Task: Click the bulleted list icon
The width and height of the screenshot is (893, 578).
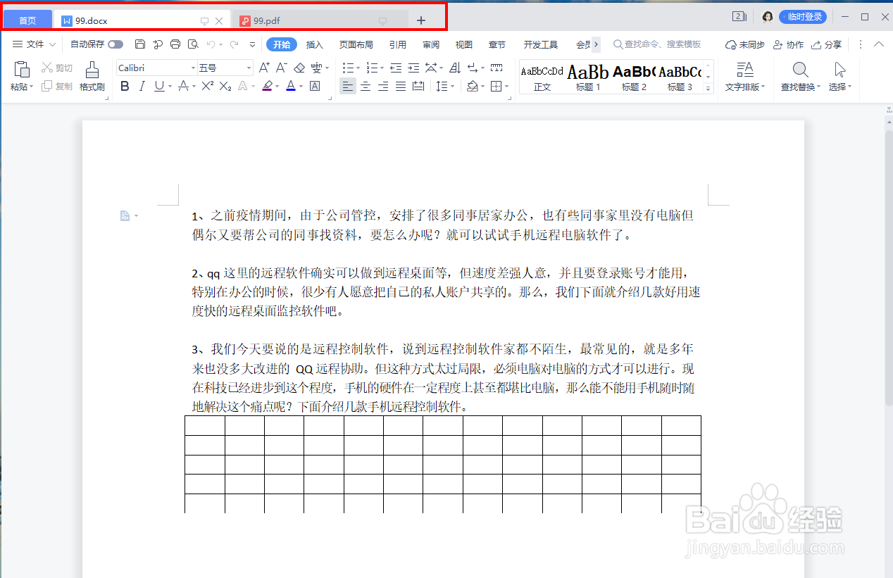Action: (348, 68)
